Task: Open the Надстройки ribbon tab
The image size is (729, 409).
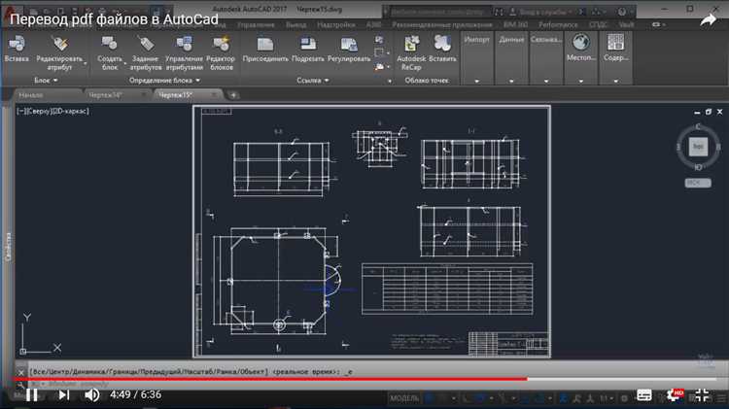Action: click(x=336, y=24)
